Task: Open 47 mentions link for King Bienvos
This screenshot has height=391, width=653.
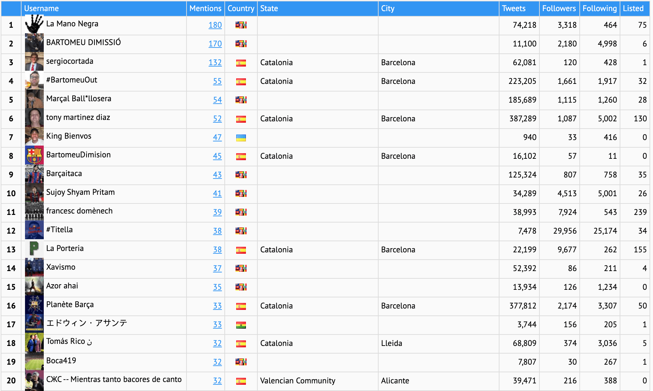Action: tap(217, 137)
